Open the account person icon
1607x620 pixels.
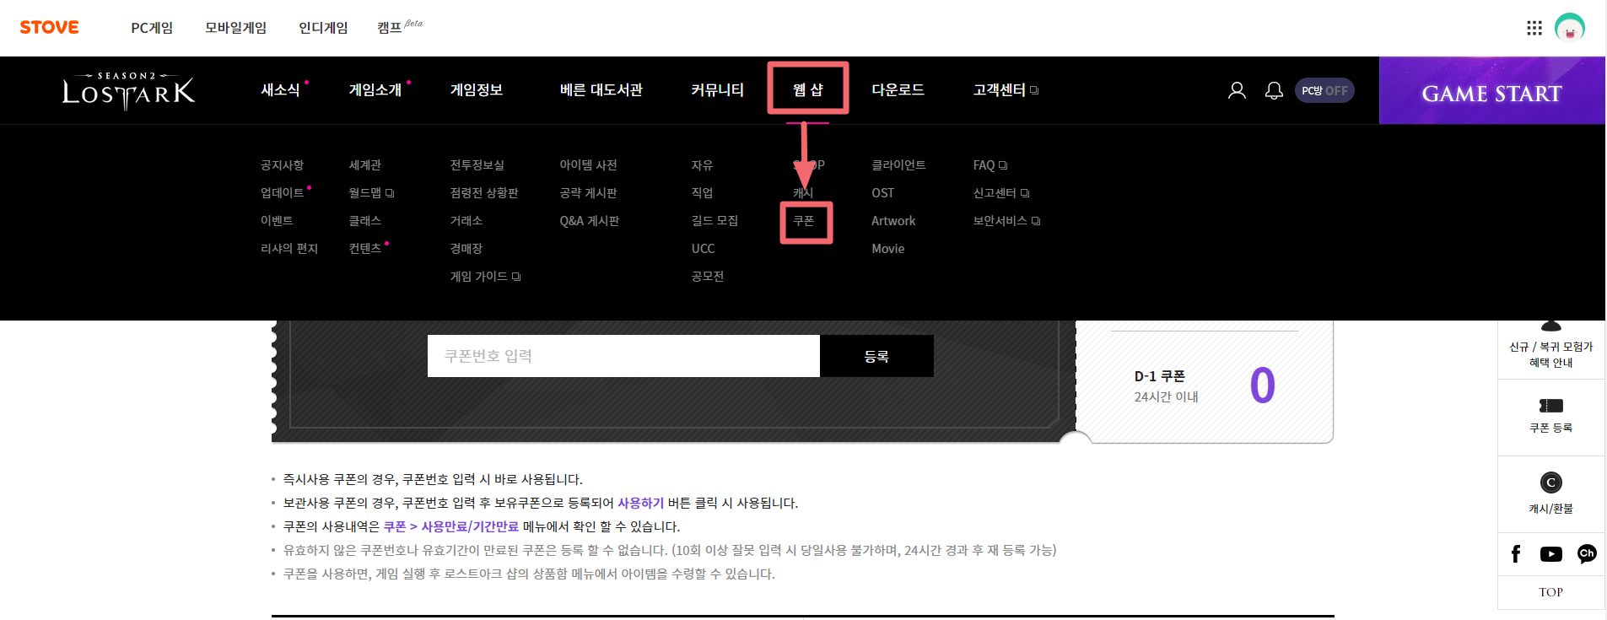pos(1237,90)
